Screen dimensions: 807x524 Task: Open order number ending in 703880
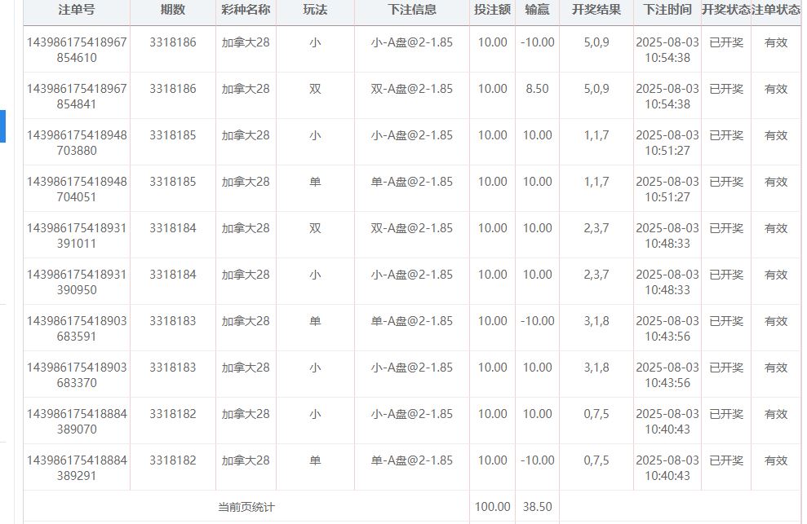(x=77, y=143)
